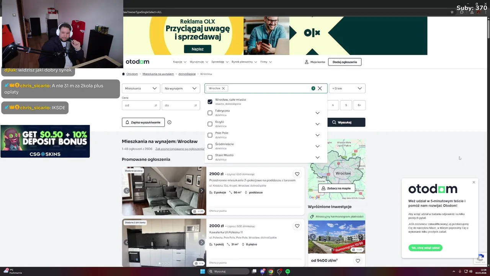Click the price 'od' input field
Image resolution: width=490 pixels, height=276 pixels.
141,105
